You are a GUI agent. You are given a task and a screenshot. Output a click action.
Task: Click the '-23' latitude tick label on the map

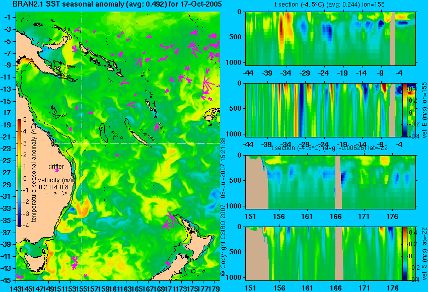click(6, 149)
